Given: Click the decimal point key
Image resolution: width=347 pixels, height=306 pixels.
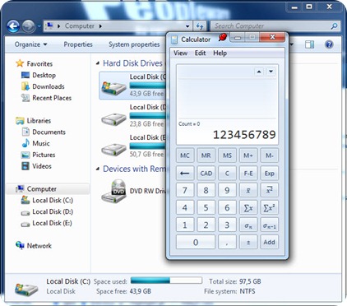Looking at the screenshot, I should [227, 242].
